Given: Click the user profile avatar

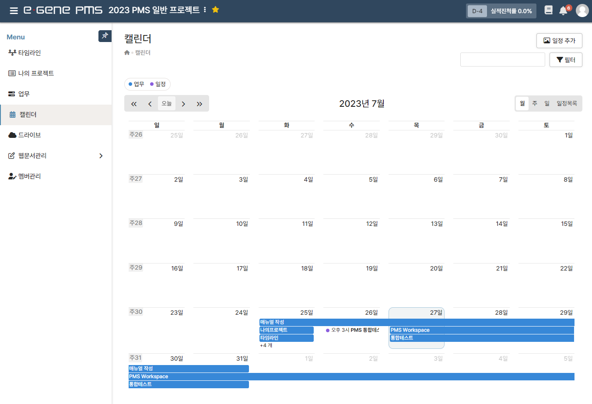Looking at the screenshot, I should tap(582, 11).
